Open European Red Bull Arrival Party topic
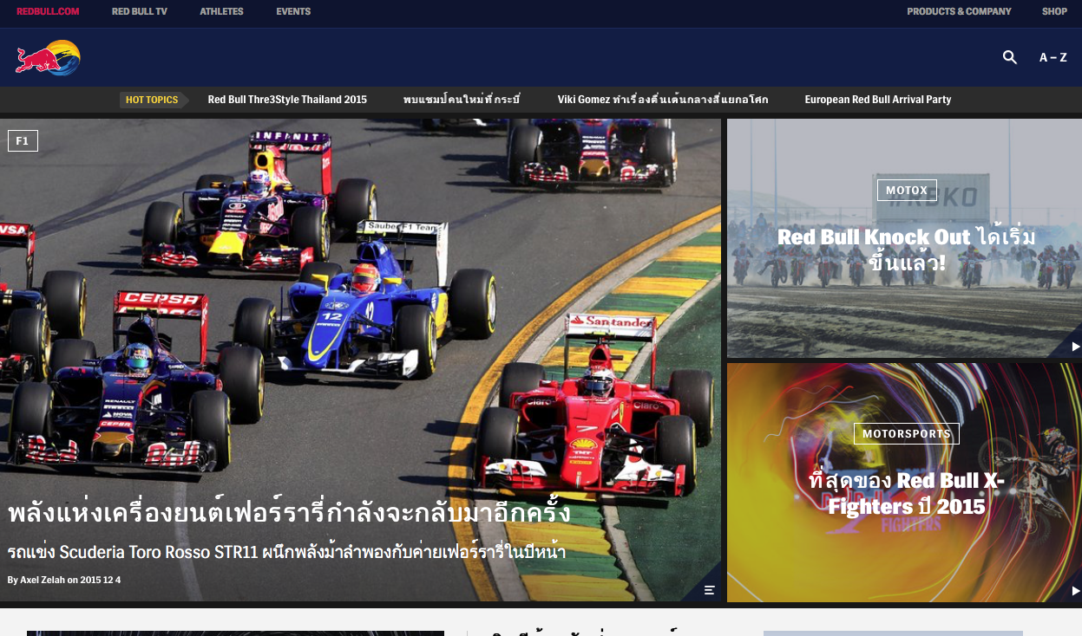The image size is (1082, 636). [878, 100]
